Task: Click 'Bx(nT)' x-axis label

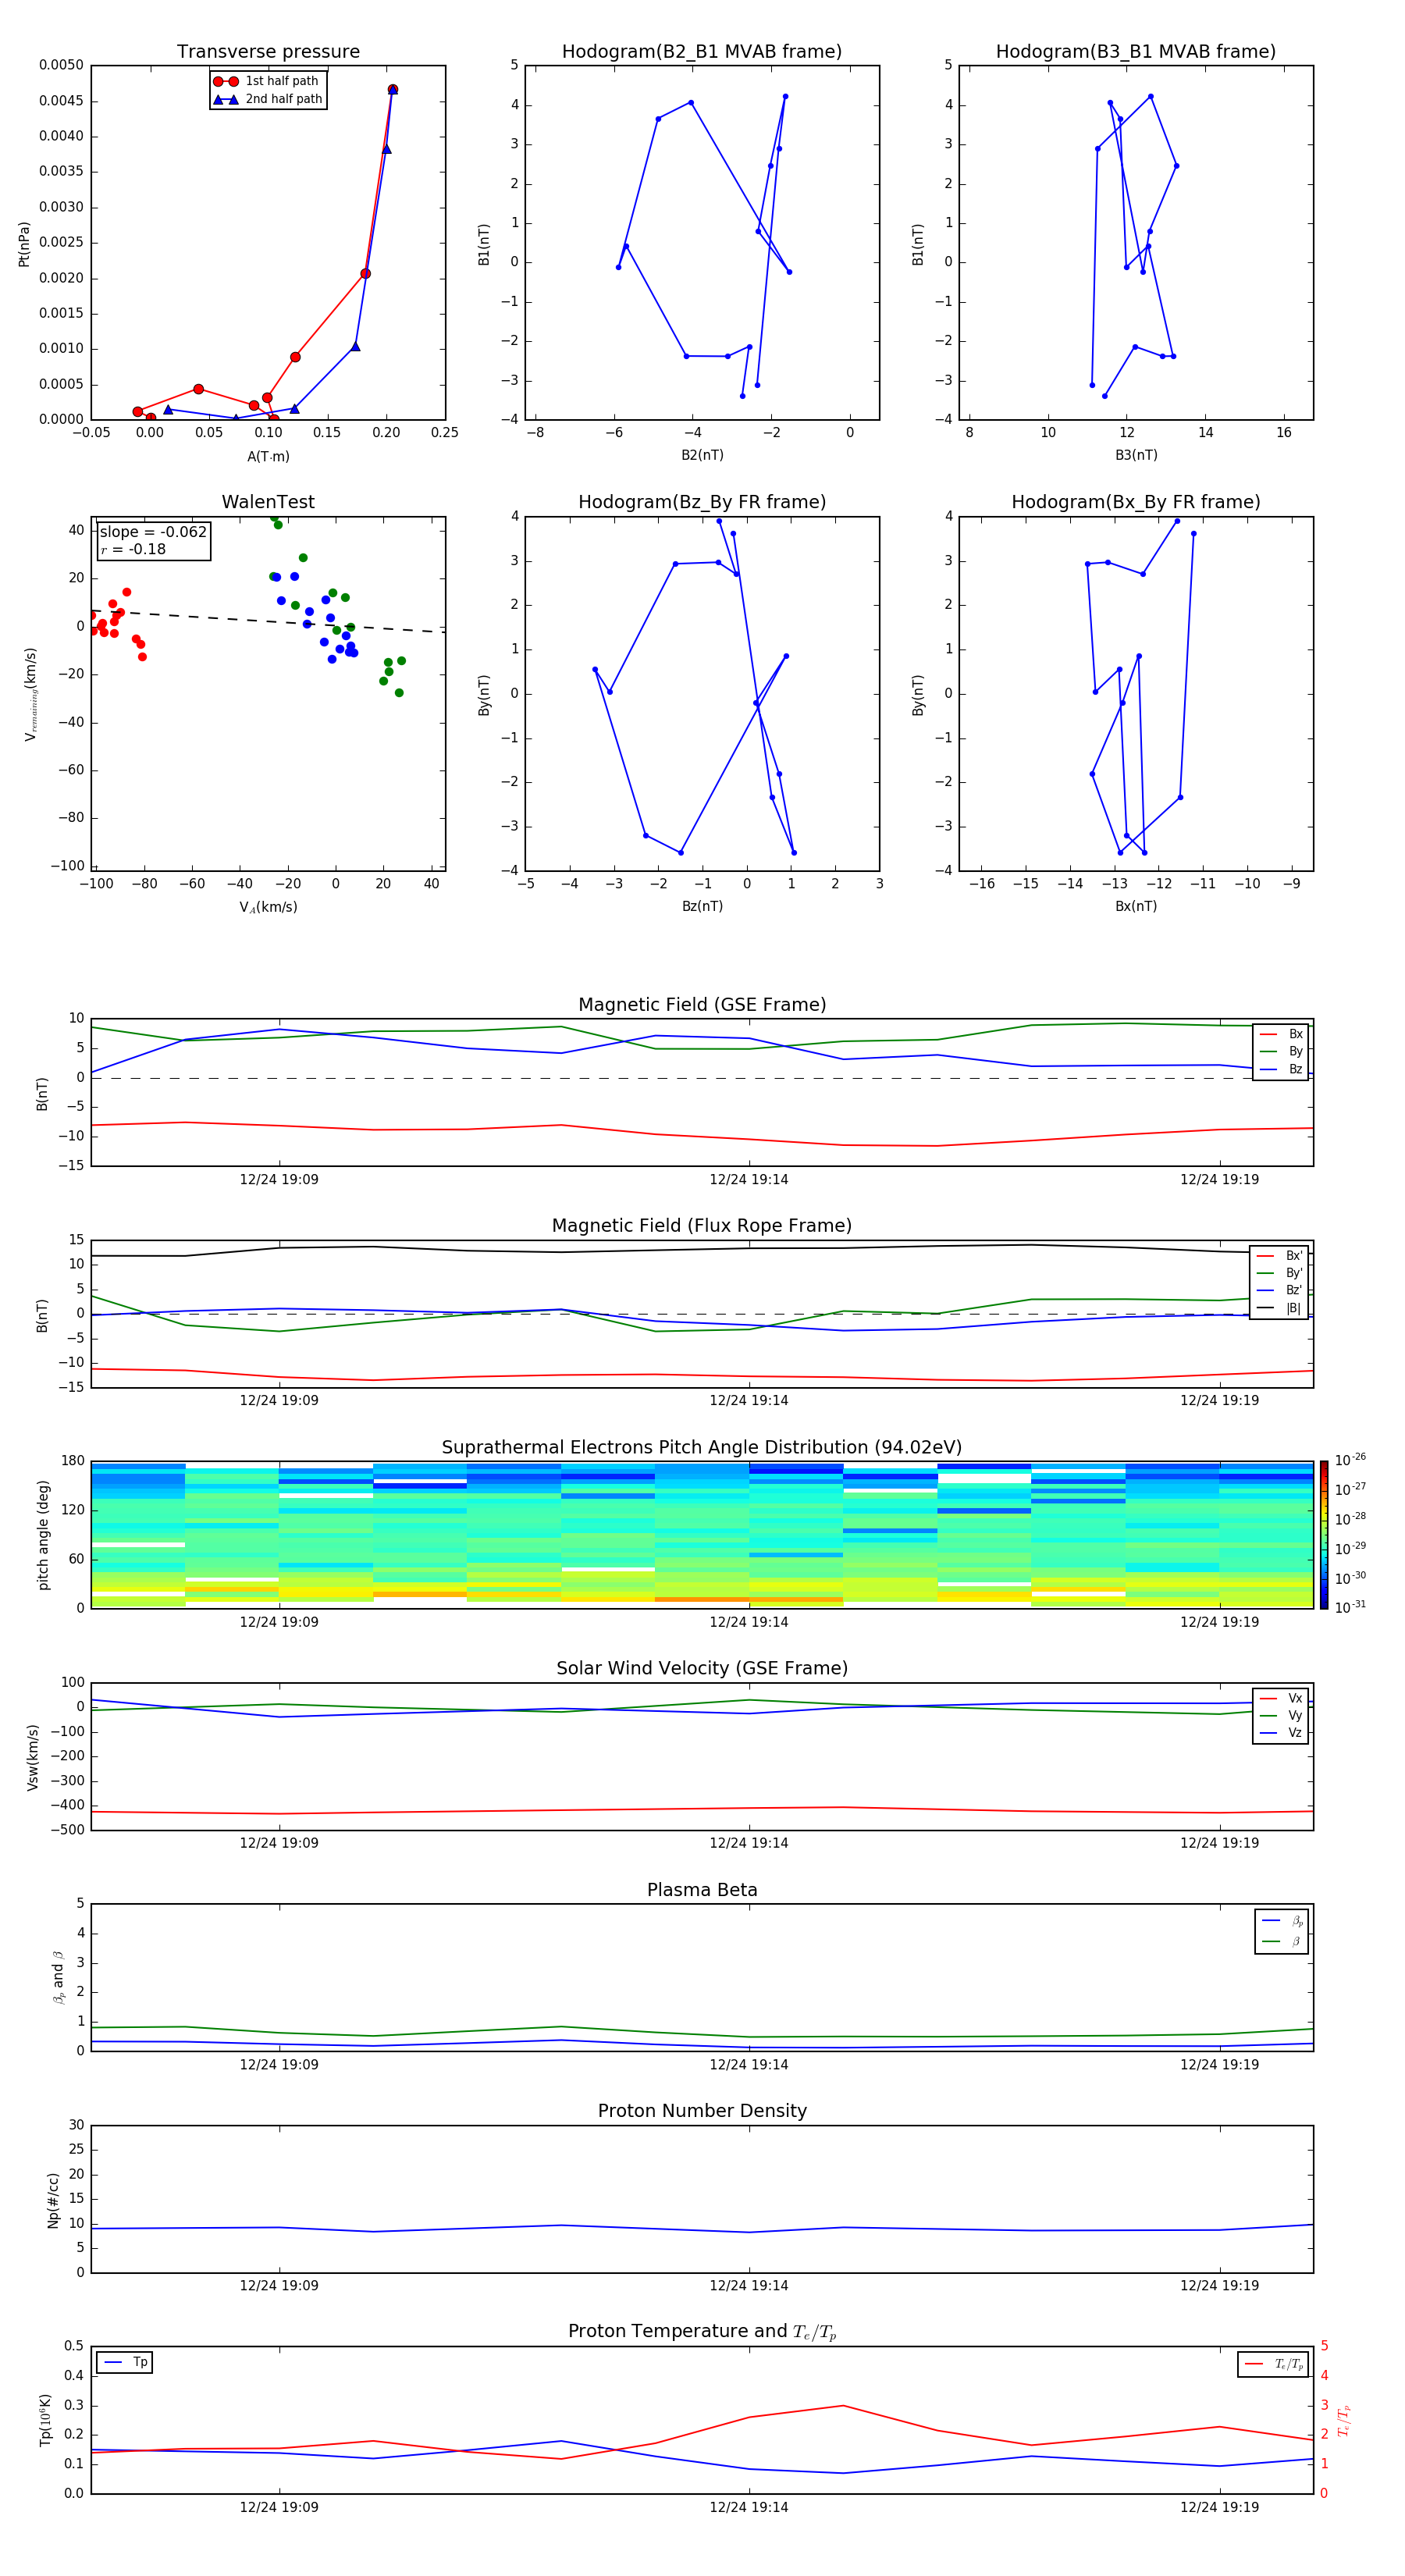Action: click(1136, 906)
